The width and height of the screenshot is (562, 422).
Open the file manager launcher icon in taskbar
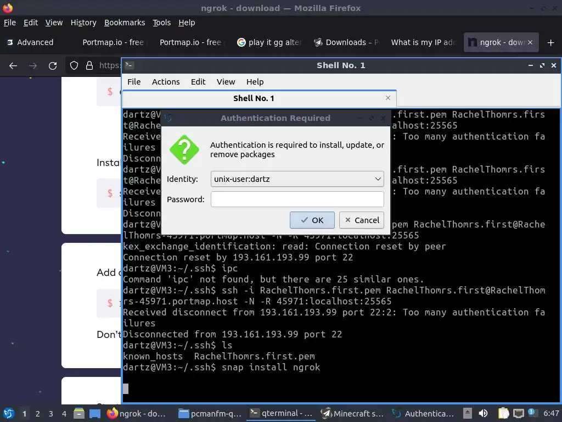(x=79, y=413)
